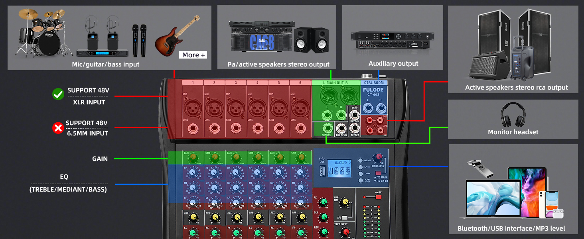Adjust the DLY effect knob
Screen dimensions: 584x239
pos(322,217)
